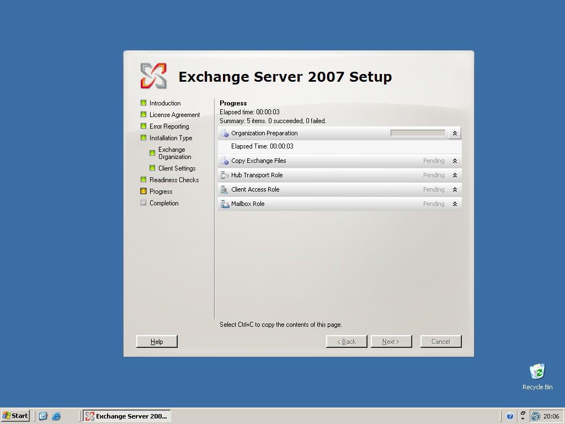Click the Organization Preparation item icon
This screenshot has width=565, height=424.
[x=225, y=133]
